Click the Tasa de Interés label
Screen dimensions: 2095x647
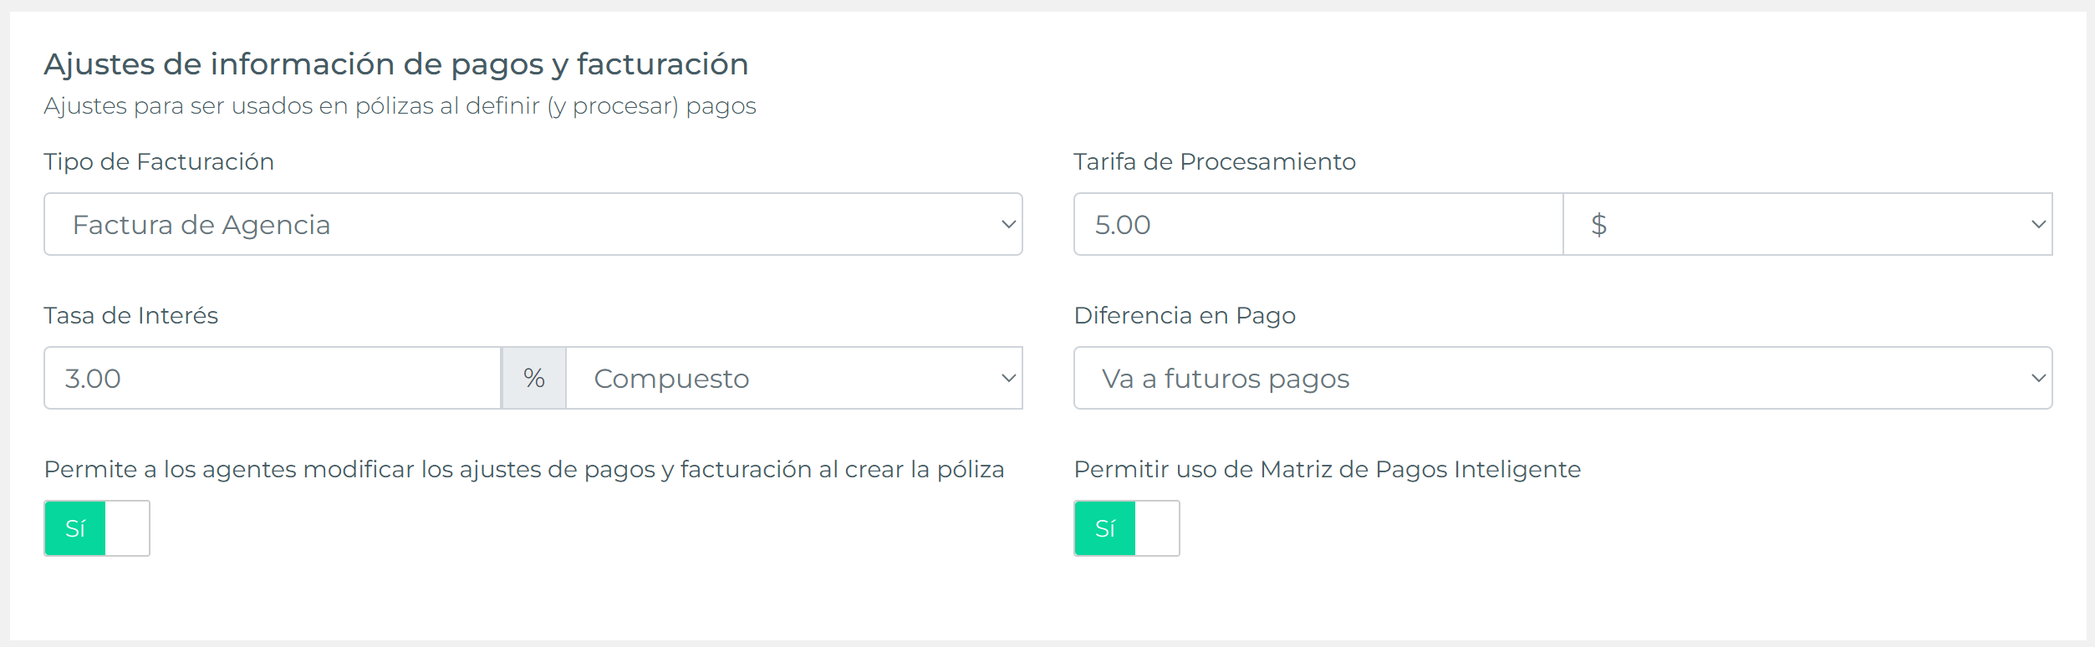[x=130, y=315]
